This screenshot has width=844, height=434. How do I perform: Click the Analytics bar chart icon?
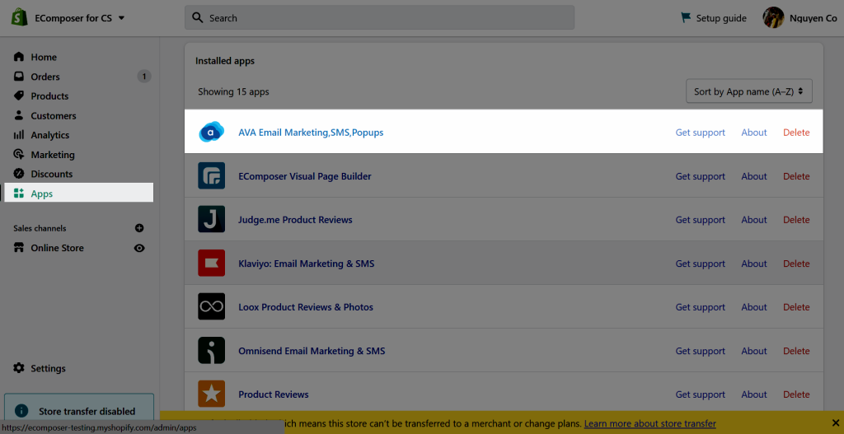(19, 135)
